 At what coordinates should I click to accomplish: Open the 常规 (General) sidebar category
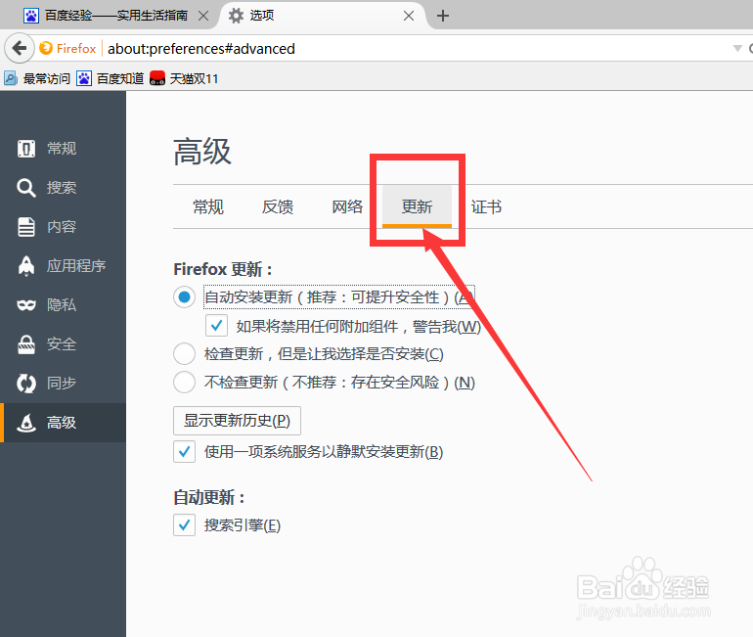pos(63,149)
